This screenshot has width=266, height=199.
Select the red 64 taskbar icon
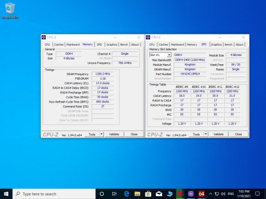click(201, 194)
